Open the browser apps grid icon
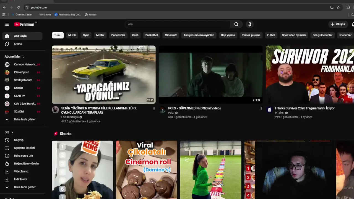Screen dimensions: 354x199 pyautogui.click(x=4, y=15)
